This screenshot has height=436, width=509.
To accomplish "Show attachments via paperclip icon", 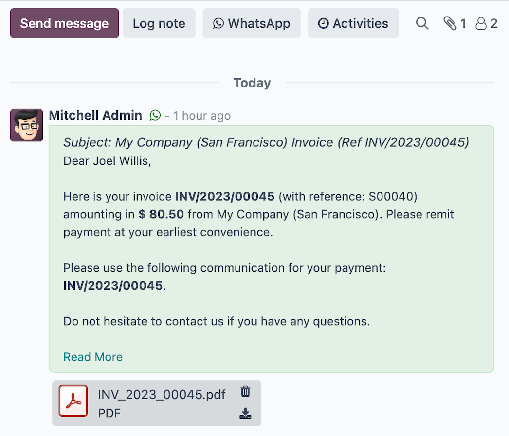I will pyautogui.click(x=454, y=23).
